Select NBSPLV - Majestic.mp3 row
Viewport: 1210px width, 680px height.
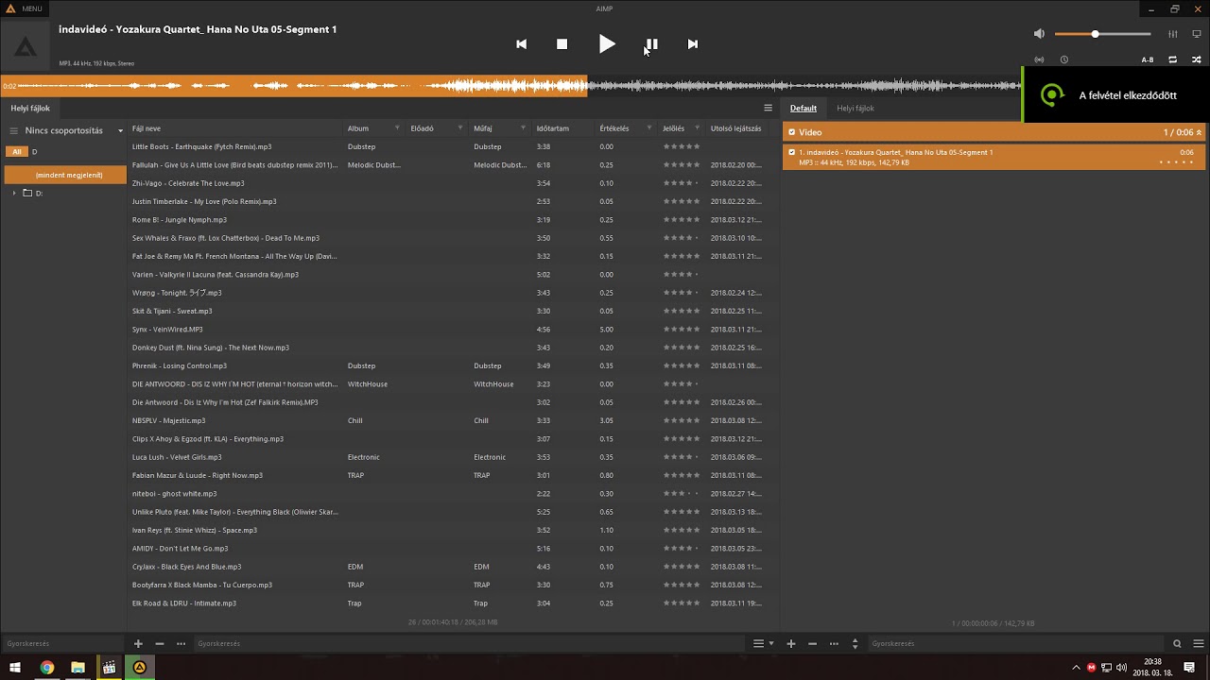tap(453, 420)
